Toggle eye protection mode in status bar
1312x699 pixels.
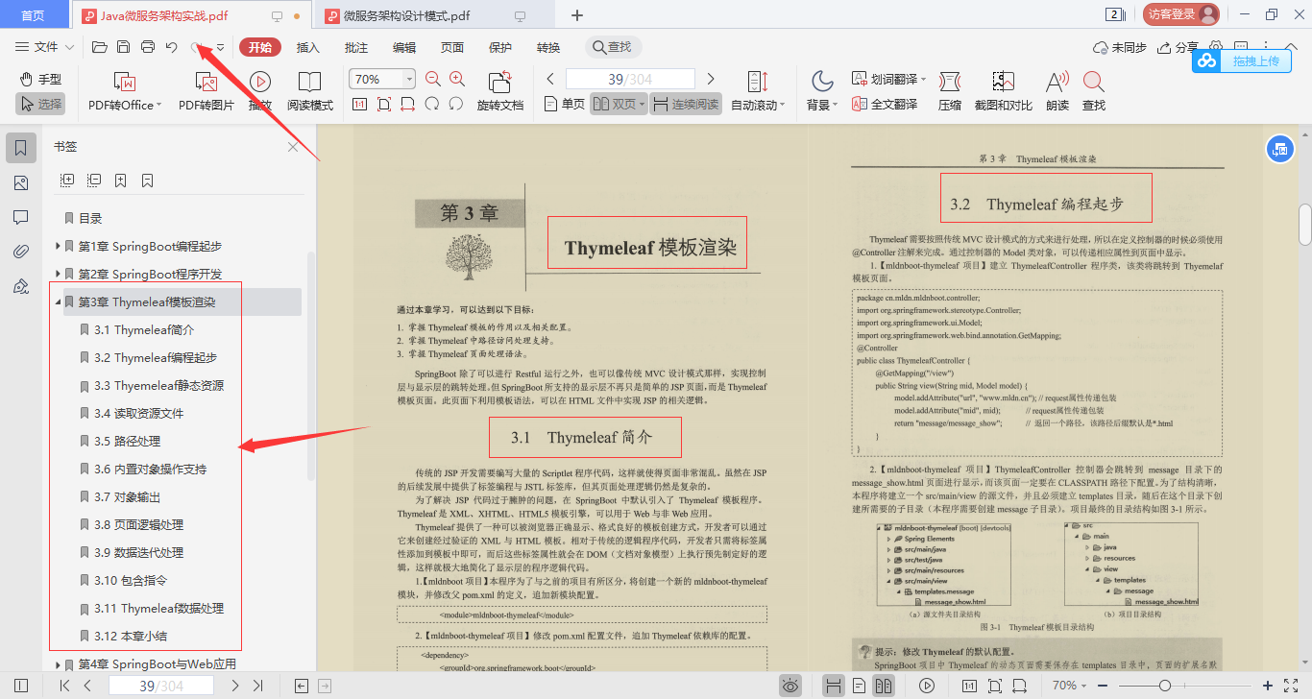point(790,685)
